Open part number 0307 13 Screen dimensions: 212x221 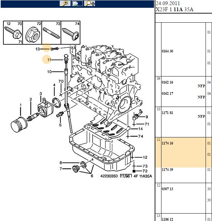[x=167, y=189]
